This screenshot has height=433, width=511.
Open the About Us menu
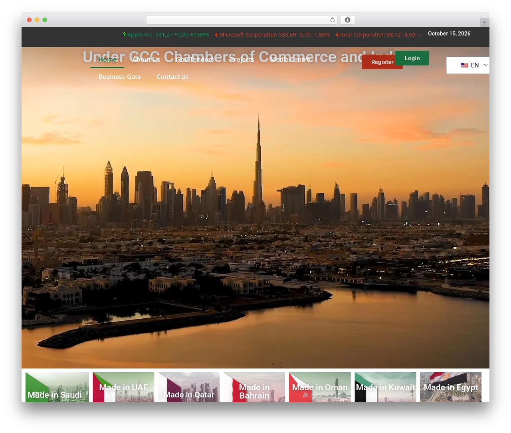[146, 60]
